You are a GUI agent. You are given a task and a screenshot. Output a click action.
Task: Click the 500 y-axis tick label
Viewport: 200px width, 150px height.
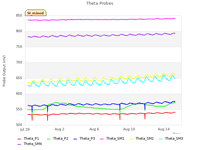pyautogui.click(x=19, y=125)
